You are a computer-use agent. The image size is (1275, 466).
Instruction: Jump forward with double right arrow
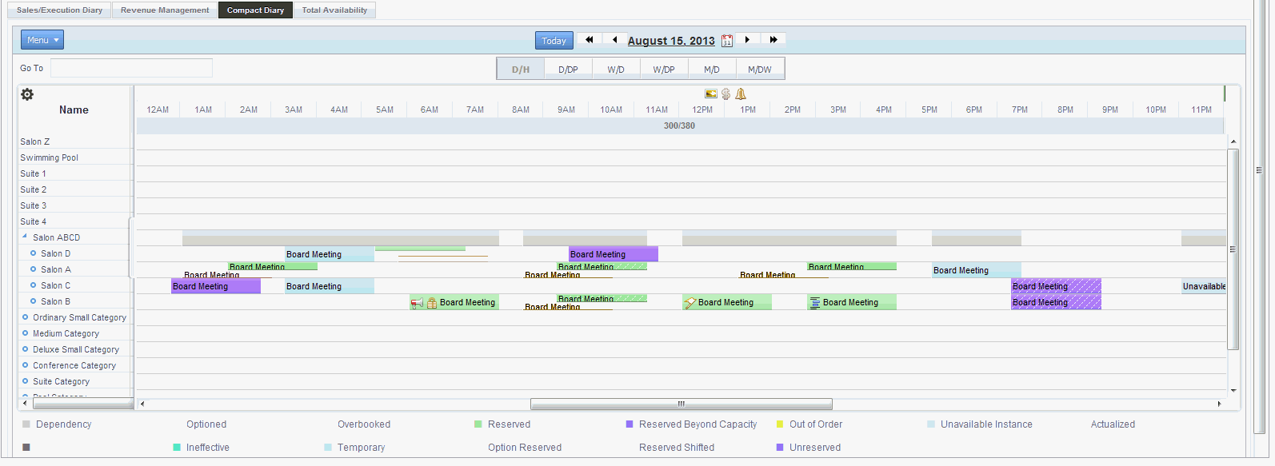[773, 39]
